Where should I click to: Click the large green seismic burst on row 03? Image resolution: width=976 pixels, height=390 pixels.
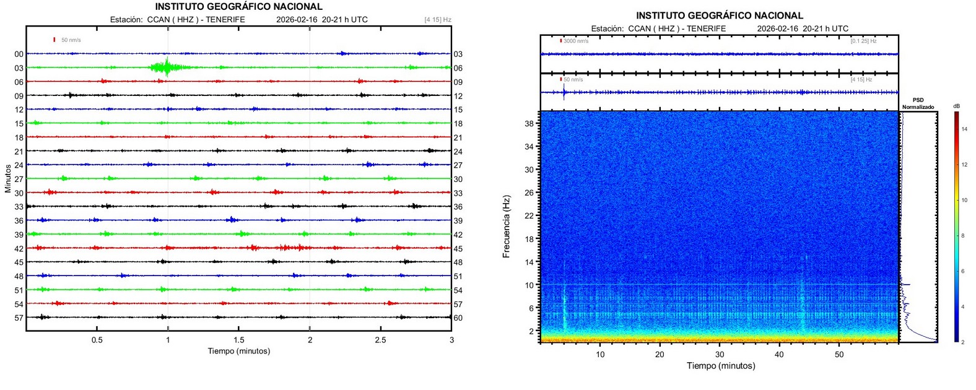[163, 67]
